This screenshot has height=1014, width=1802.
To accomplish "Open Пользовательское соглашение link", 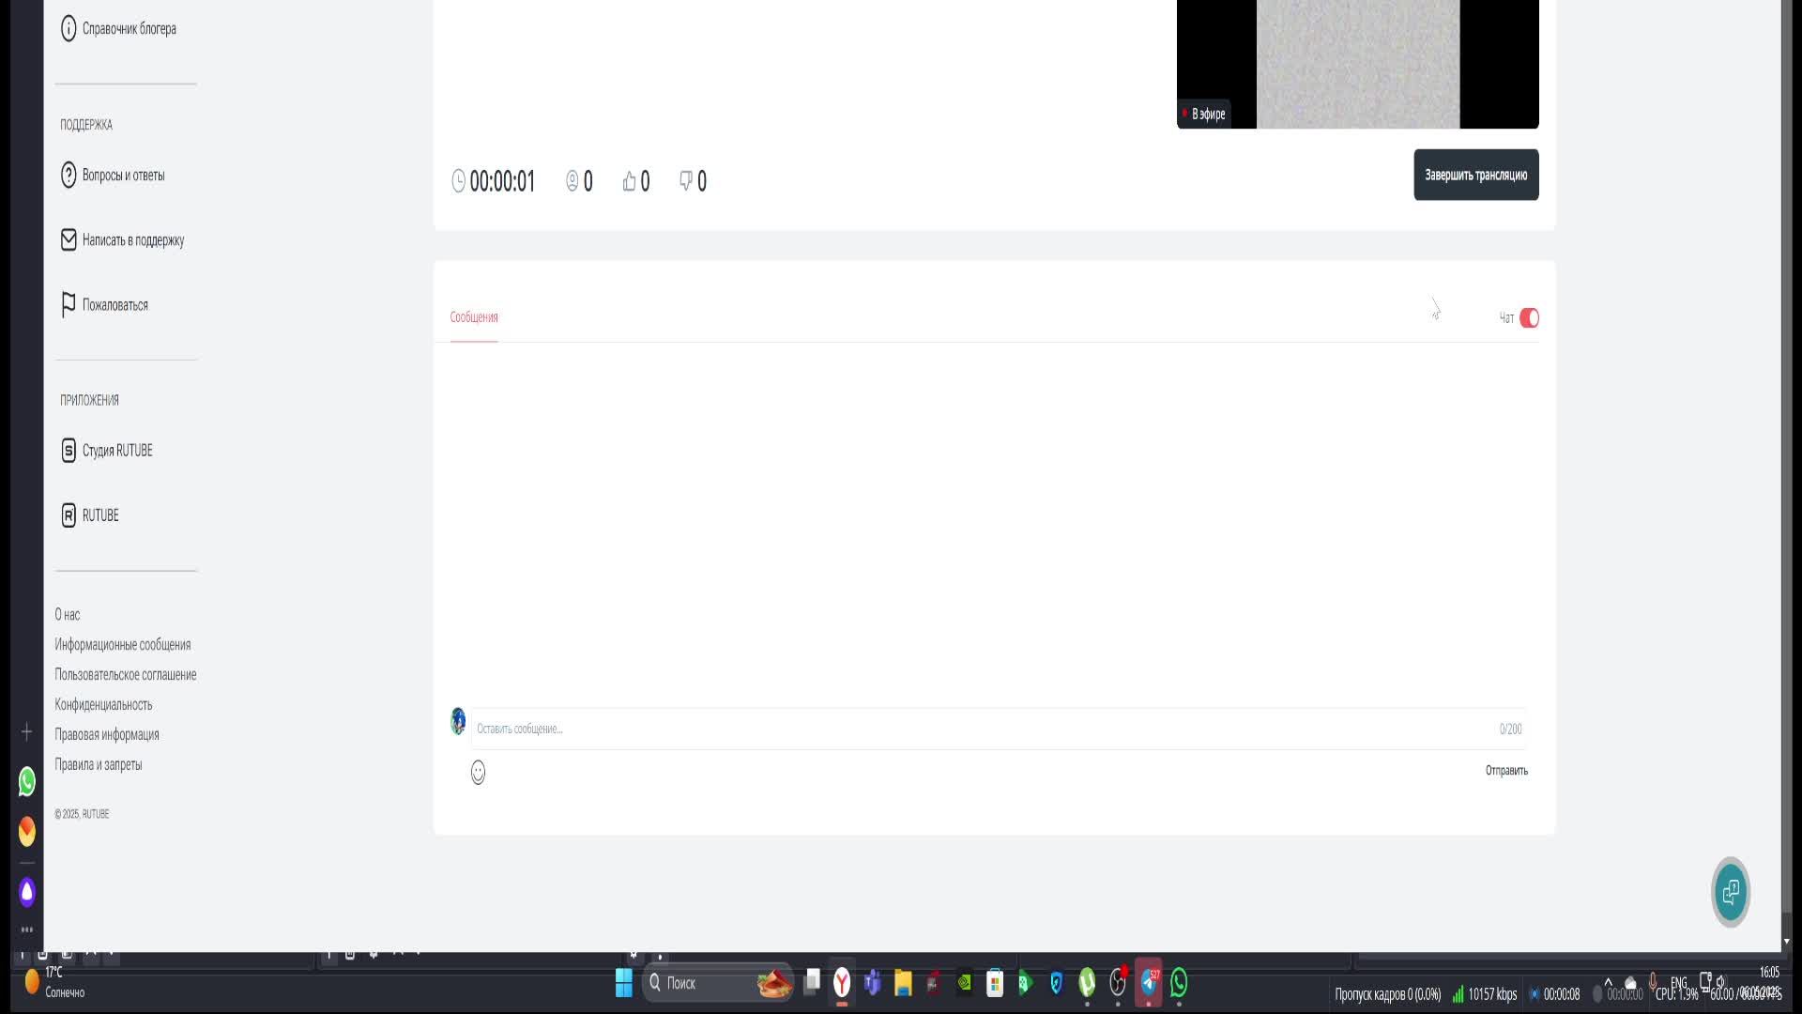I will [125, 675].
